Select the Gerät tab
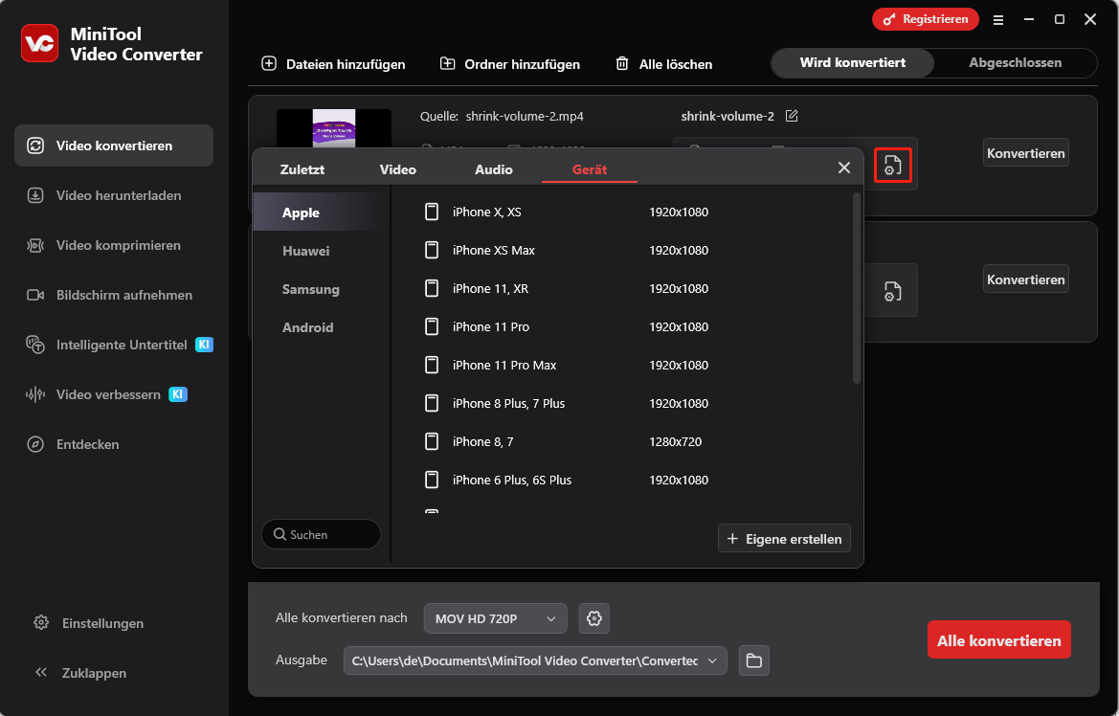This screenshot has height=716, width=1119. (590, 169)
